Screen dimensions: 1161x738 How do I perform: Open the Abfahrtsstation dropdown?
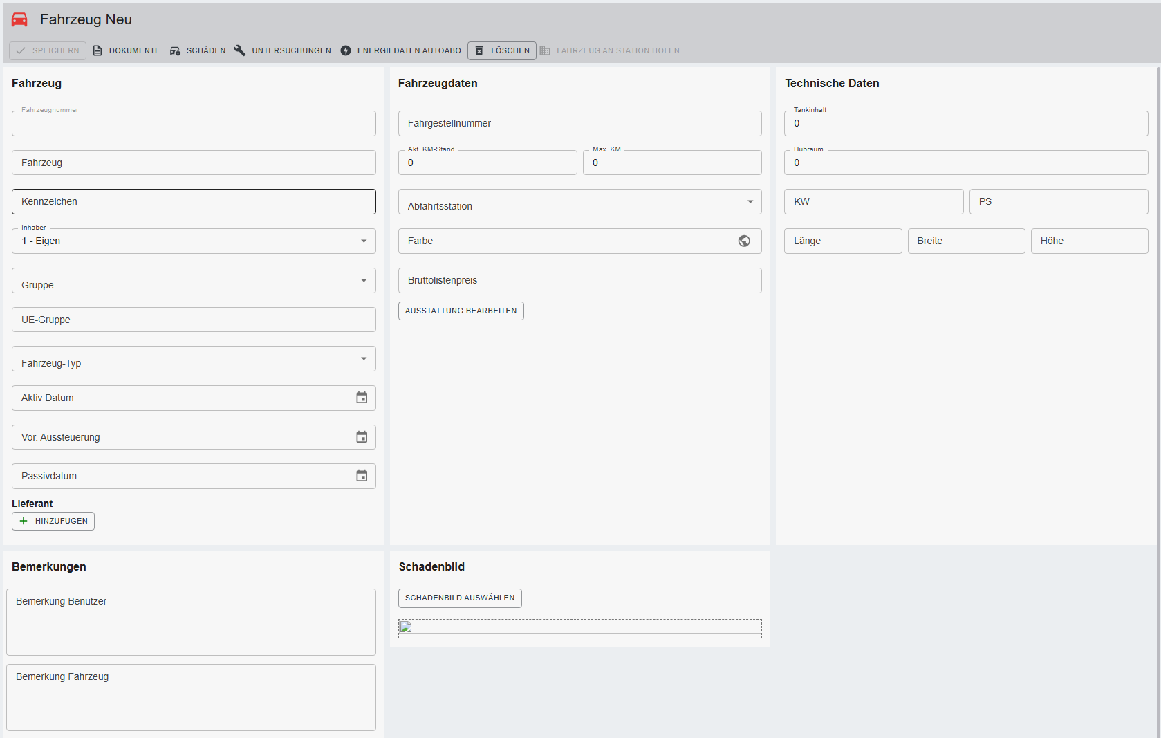point(750,202)
